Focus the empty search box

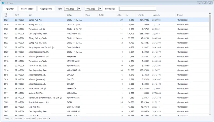[x=137, y=9]
